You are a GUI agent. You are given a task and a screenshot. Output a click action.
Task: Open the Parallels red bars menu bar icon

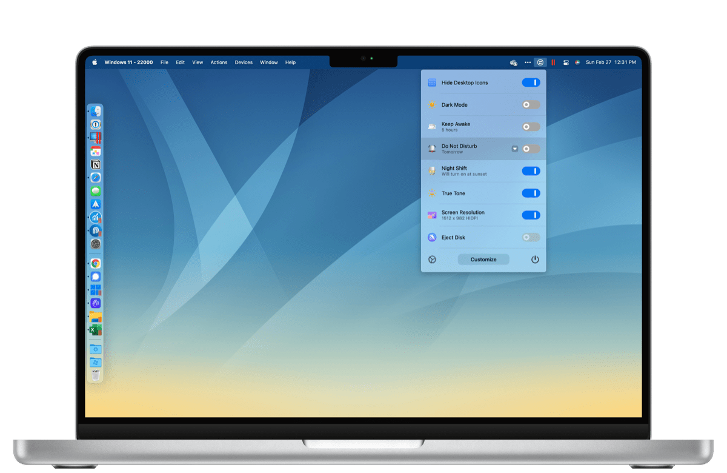(x=553, y=62)
